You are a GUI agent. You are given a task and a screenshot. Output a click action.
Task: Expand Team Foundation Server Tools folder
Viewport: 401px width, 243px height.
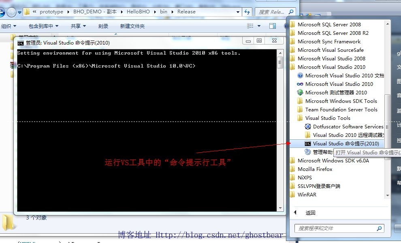click(337, 109)
